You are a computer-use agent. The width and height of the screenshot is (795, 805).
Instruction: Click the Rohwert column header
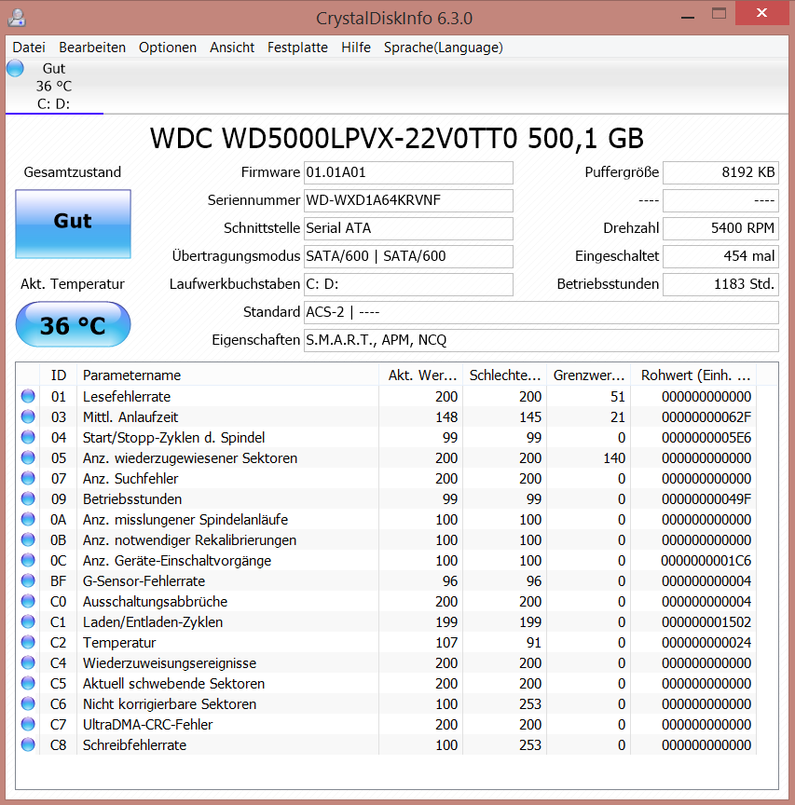tap(693, 375)
